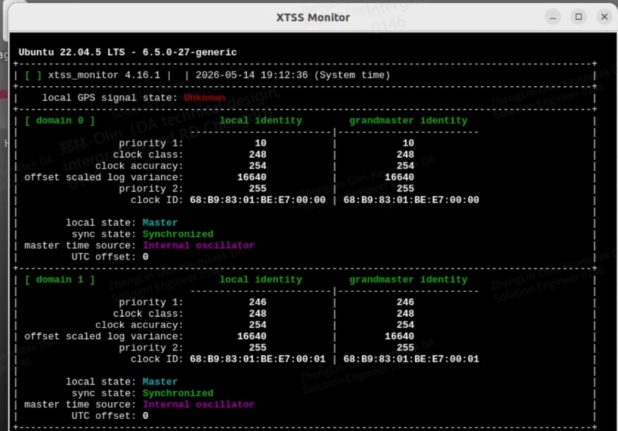618x431 pixels.
Task: Click grandmaster clock ID 68:B9:83:01:BE:E7:00:00
Action: [x=411, y=200]
